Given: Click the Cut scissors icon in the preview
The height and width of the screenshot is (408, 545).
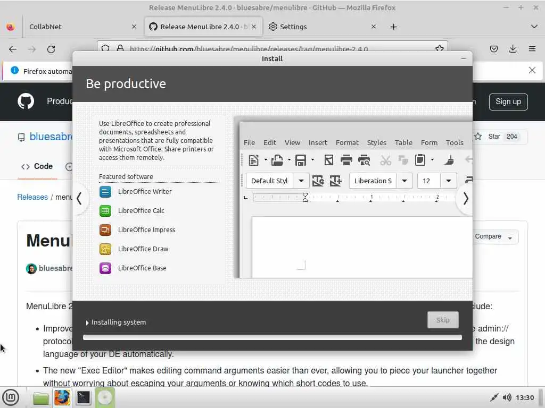Looking at the screenshot, I should [385, 160].
